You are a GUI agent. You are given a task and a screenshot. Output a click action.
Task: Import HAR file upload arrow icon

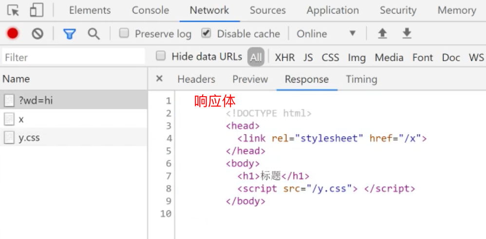click(382, 34)
